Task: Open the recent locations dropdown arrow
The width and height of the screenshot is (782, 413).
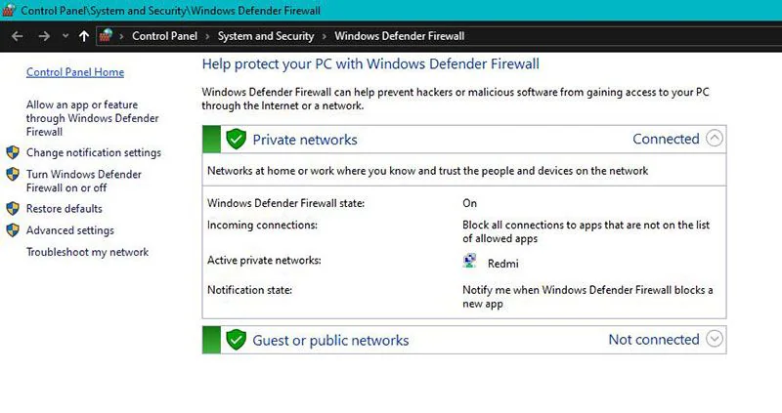Action: click(x=65, y=36)
